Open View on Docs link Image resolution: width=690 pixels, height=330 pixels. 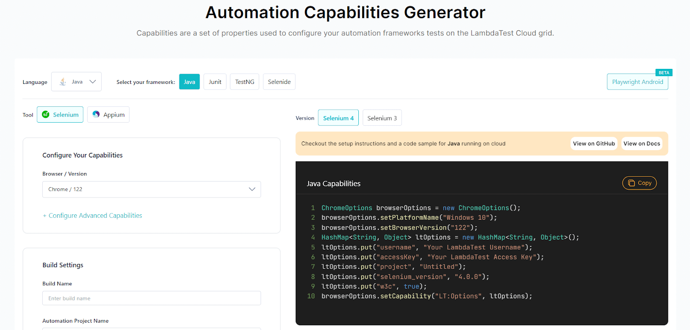click(642, 144)
